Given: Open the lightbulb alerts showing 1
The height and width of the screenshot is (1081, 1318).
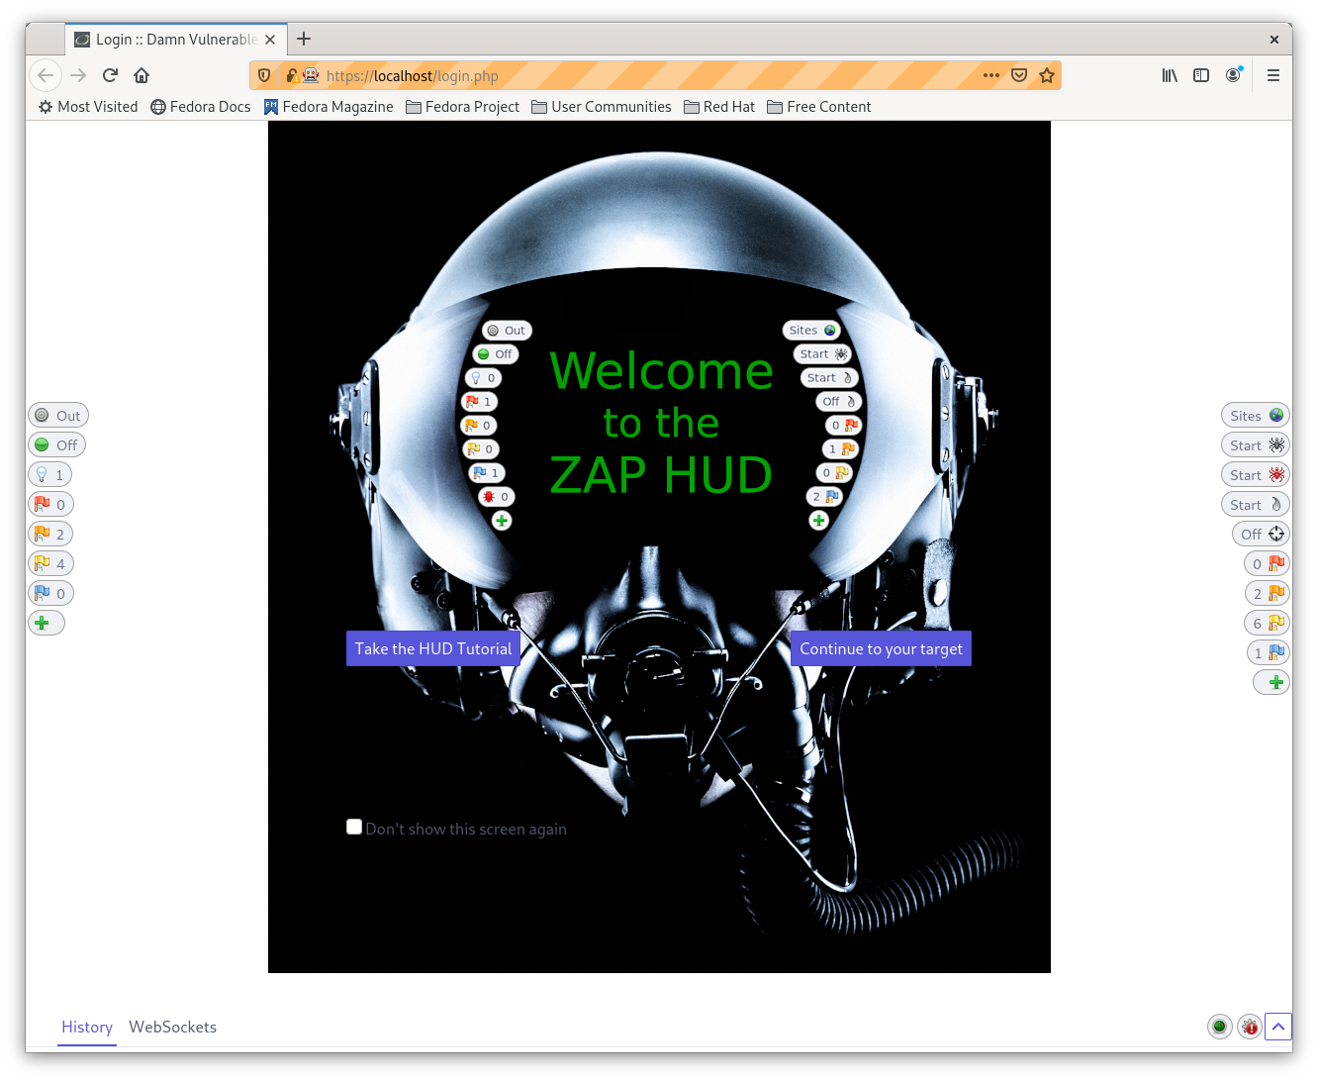Looking at the screenshot, I should [x=49, y=475].
